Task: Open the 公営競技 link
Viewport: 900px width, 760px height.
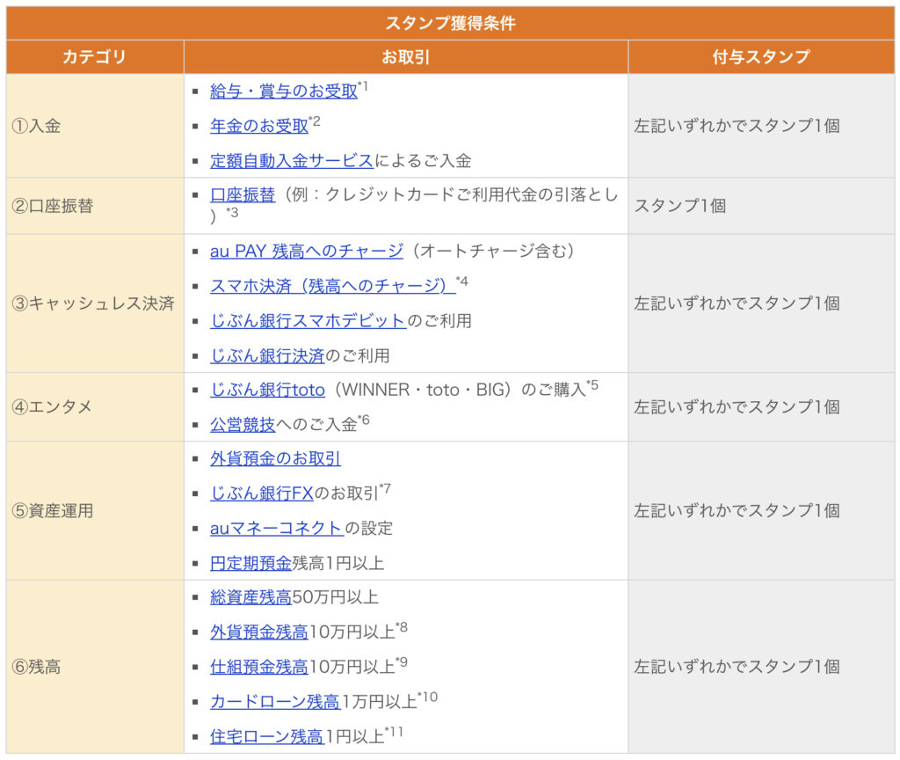Action: pos(243,425)
